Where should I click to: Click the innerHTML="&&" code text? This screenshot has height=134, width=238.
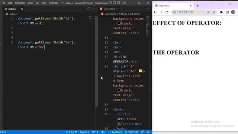click(x=31, y=47)
